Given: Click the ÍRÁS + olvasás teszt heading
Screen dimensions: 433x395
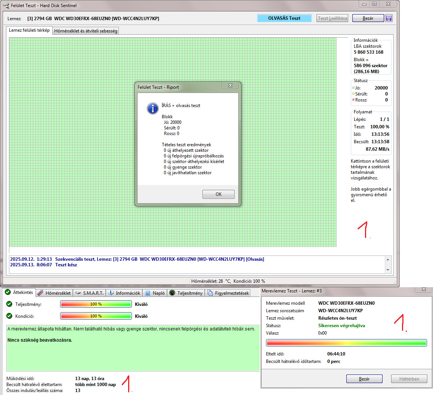Looking at the screenshot, I should coord(181,105).
